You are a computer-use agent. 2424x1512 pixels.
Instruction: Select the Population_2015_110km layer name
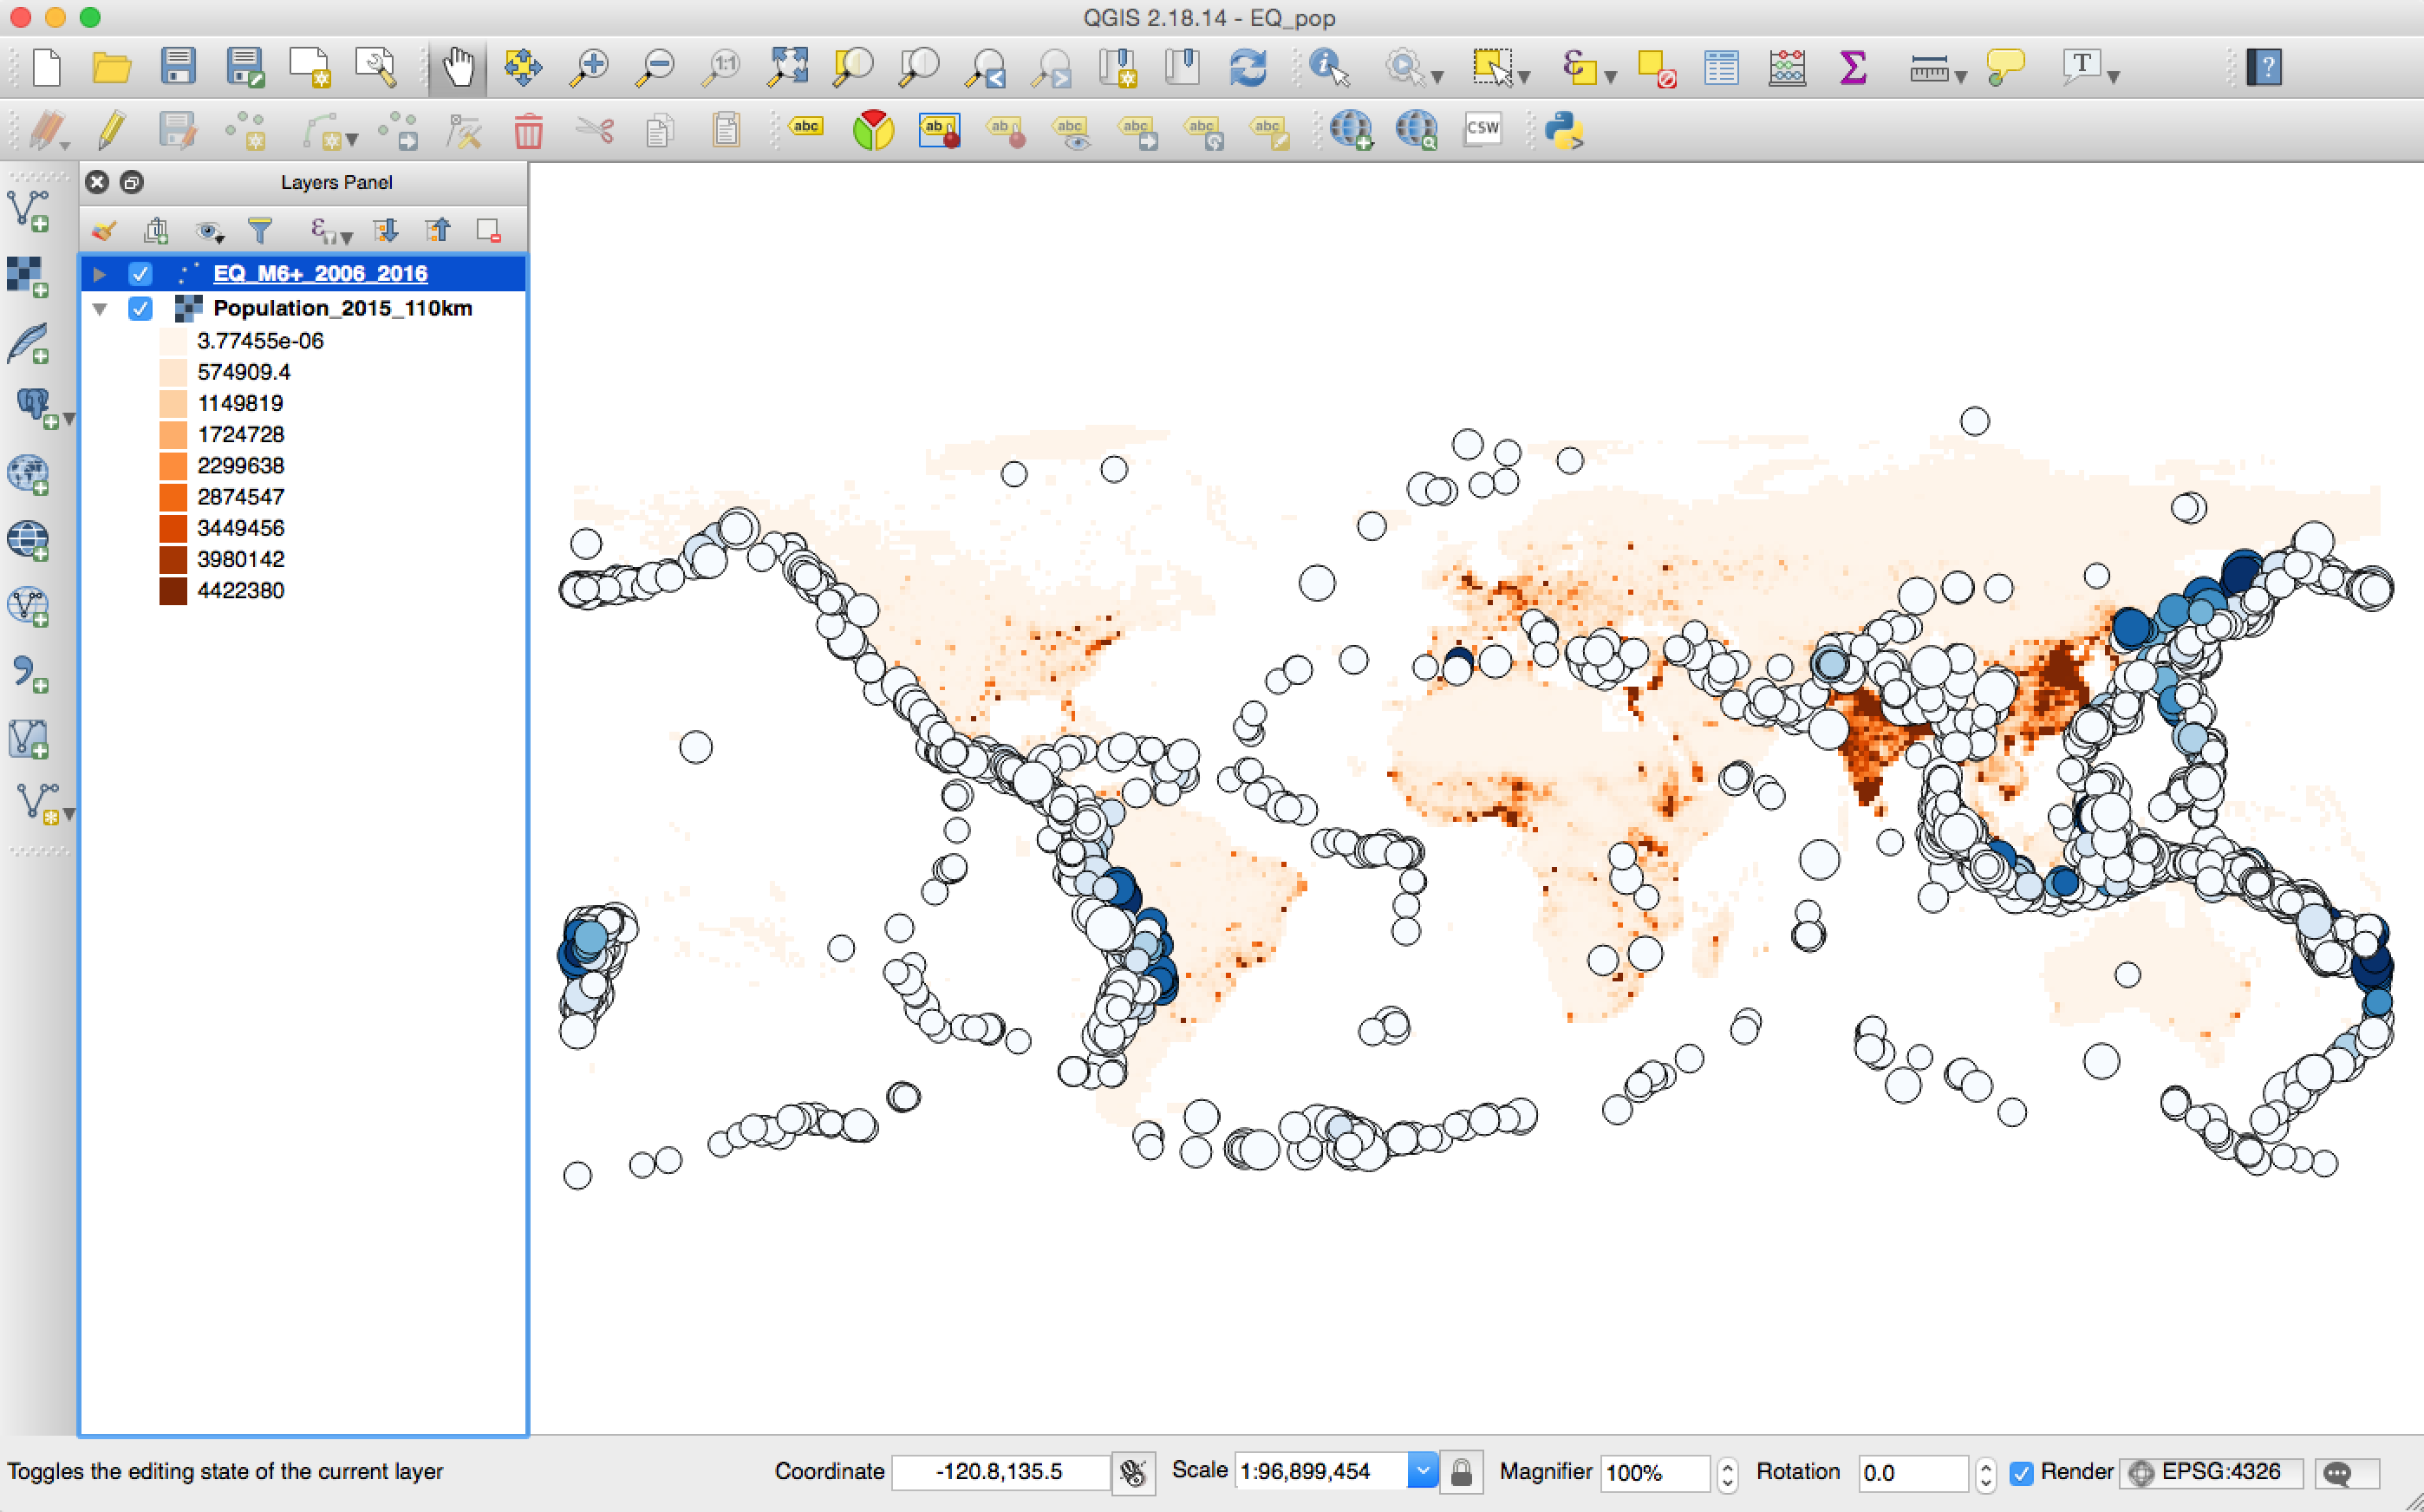point(342,309)
